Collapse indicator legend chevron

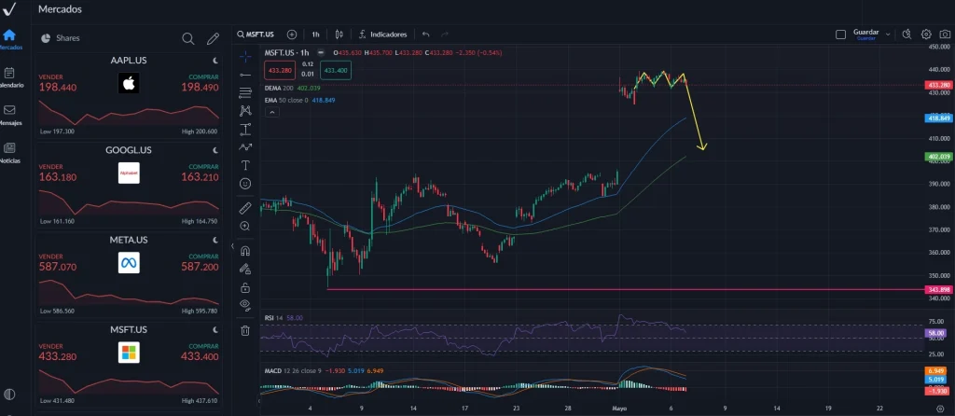[272, 112]
